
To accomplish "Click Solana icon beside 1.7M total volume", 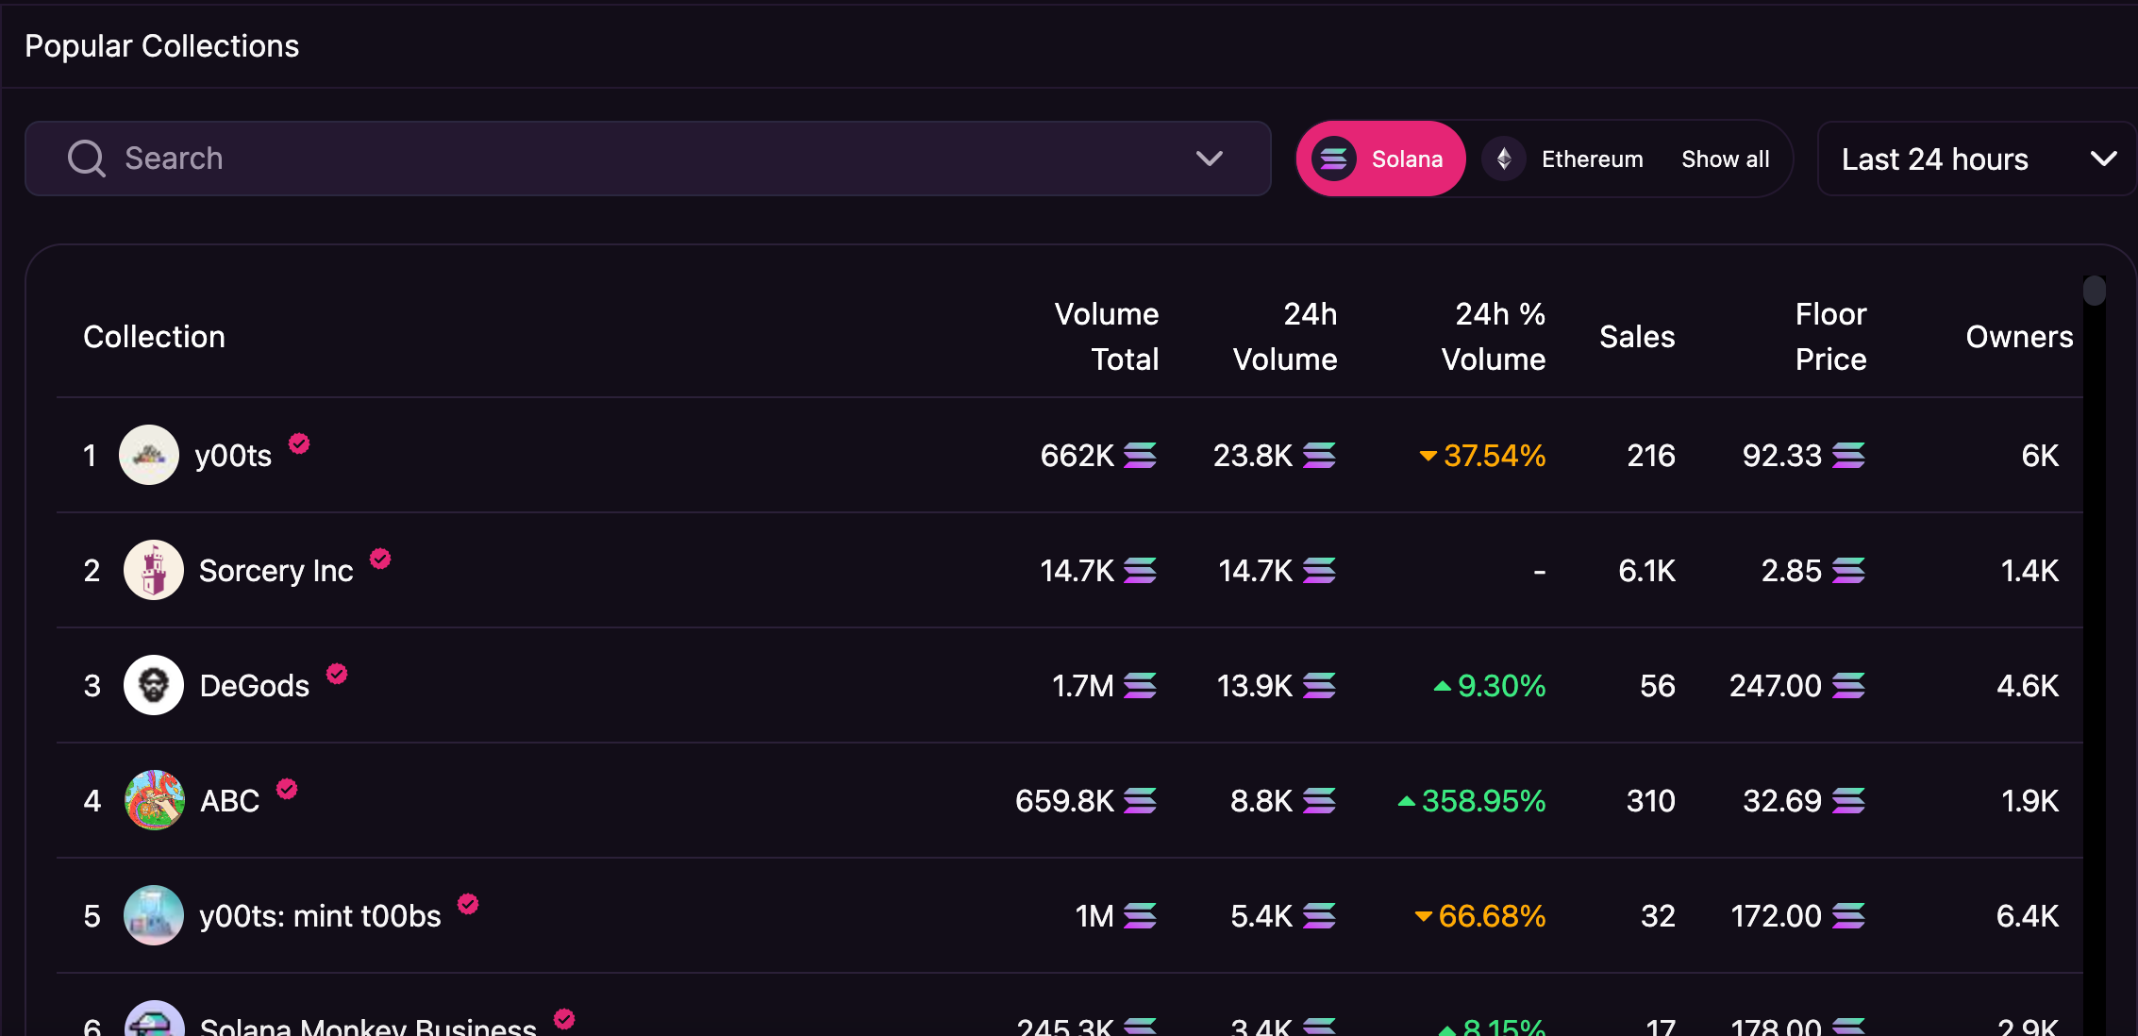I will [x=1140, y=686].
